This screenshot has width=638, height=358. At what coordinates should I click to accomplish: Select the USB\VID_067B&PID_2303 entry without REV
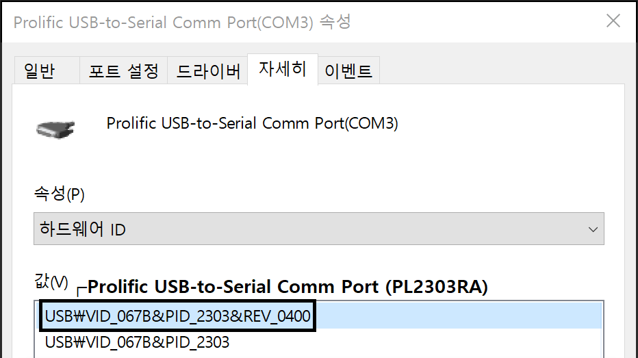tap(137, 342)
